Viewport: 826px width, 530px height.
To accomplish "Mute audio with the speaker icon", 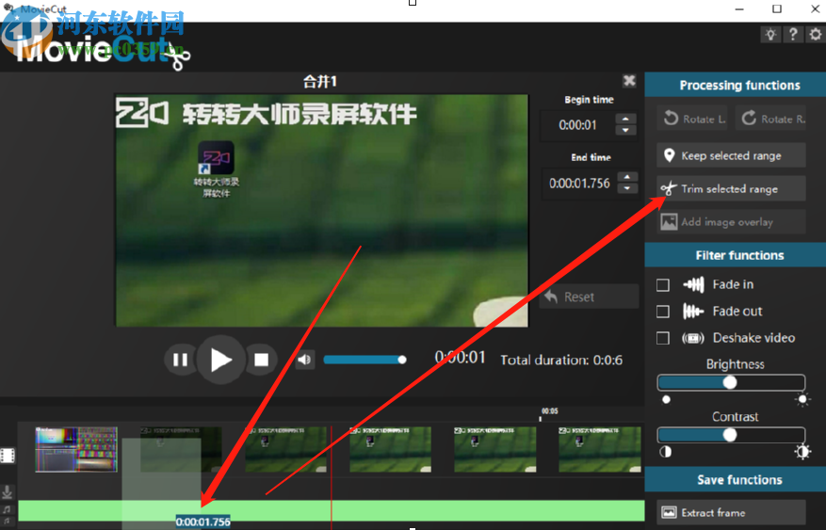I will [x=304, y=360].
